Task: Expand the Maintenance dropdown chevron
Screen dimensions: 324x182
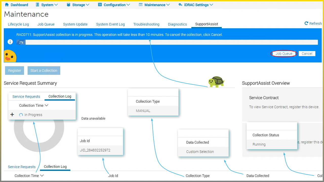Action: [x=168, y=5]
